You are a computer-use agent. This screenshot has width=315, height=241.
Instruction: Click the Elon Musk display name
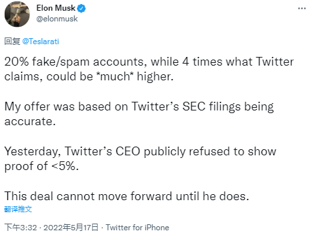point(56,8)
